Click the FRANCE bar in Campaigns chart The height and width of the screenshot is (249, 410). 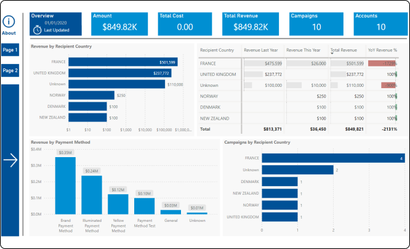click(332, 158)
